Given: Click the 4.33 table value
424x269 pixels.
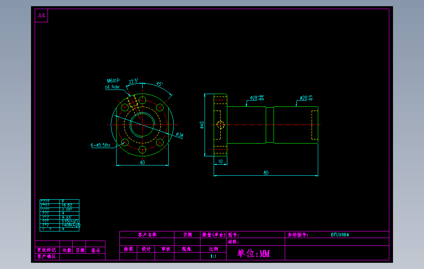Looking at the screenshot, I should pyautogui.click(x=66, y=217).
